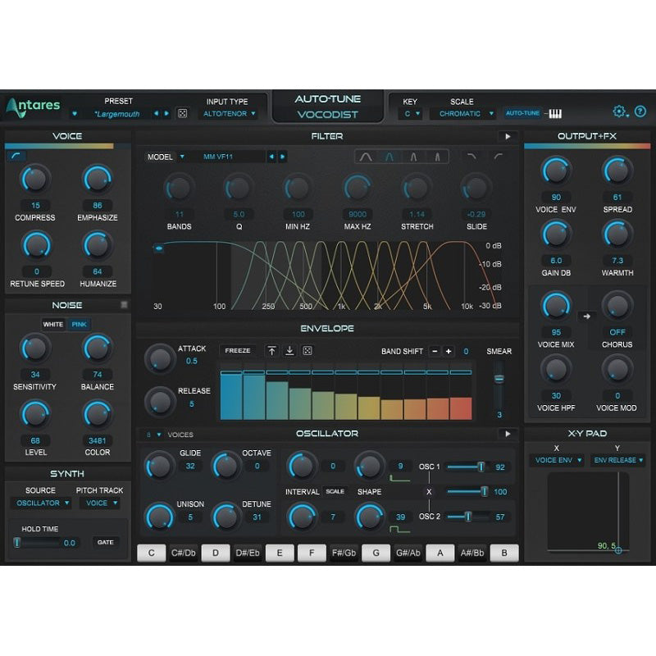Select Pink noise type
Viewport: 656px width, 656px height.
(x=79, y=324)
